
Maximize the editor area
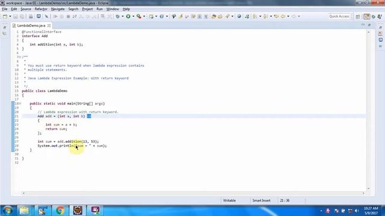click(x=369, y=25)
